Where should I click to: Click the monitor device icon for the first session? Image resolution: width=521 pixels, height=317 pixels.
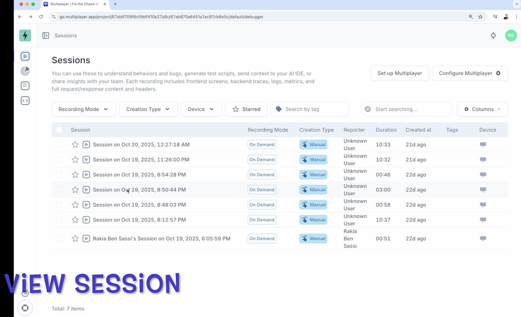483,144
